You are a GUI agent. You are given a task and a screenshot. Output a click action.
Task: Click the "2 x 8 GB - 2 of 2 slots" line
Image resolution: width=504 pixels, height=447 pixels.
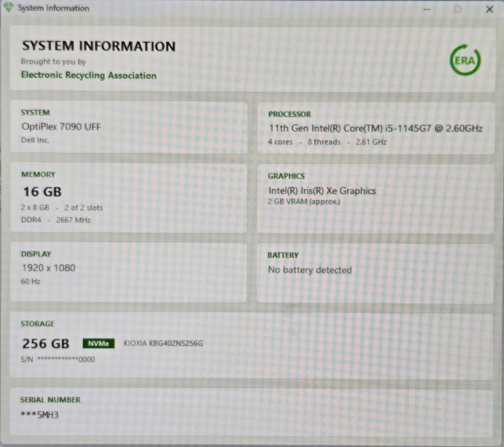point(62,208)
